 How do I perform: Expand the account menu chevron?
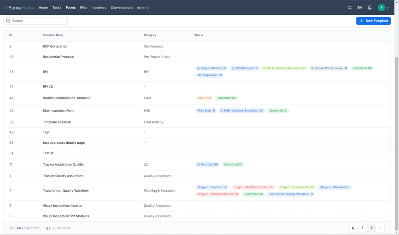coord(388,8)
